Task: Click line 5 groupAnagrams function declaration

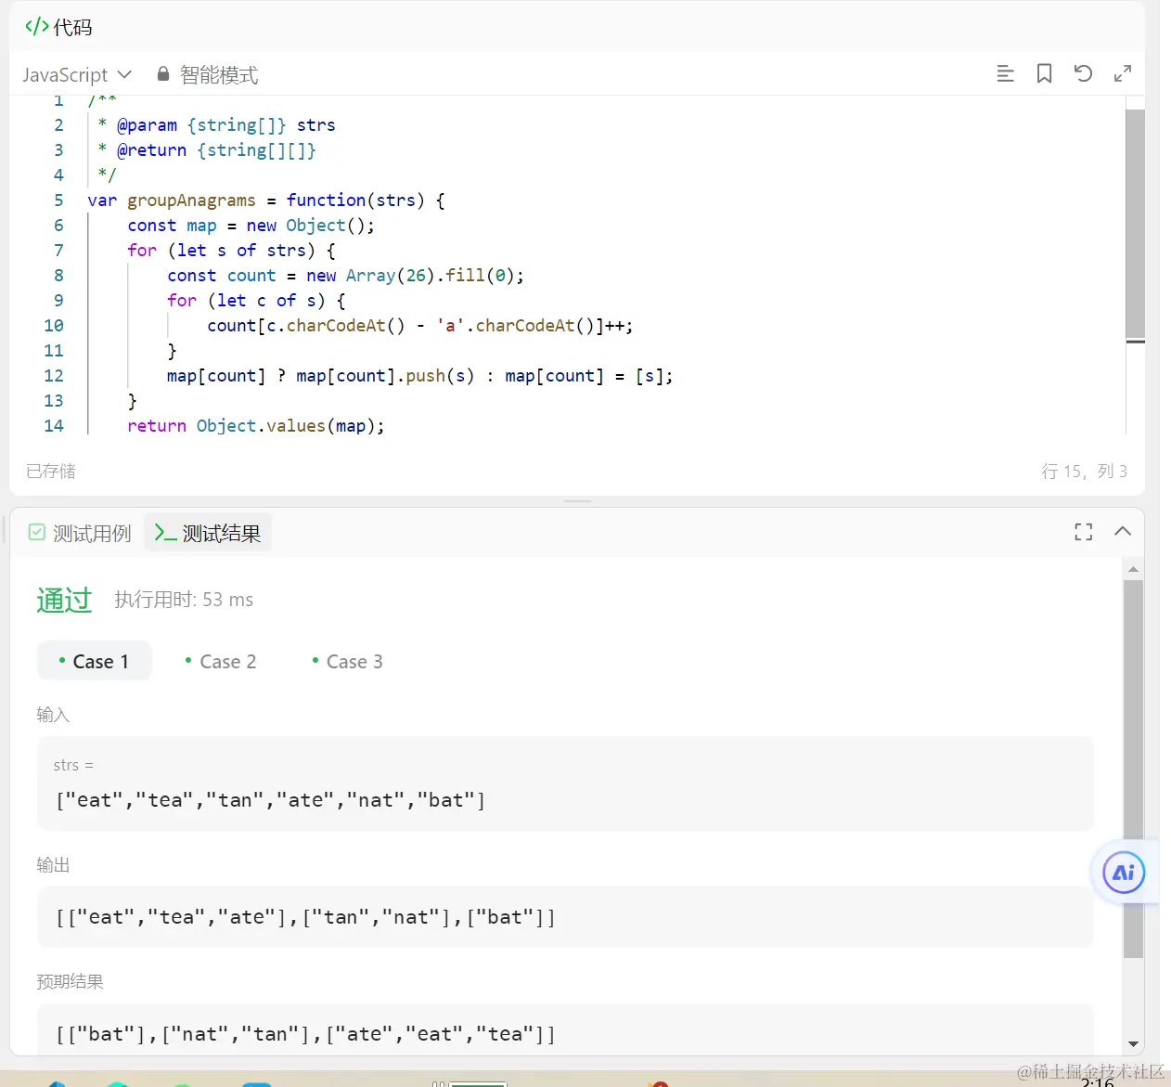Action: pyautogui.click(x=265, y=201)
